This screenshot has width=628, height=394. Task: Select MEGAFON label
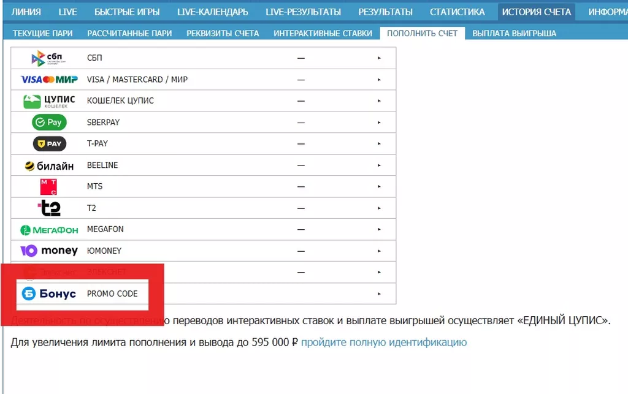105,229
